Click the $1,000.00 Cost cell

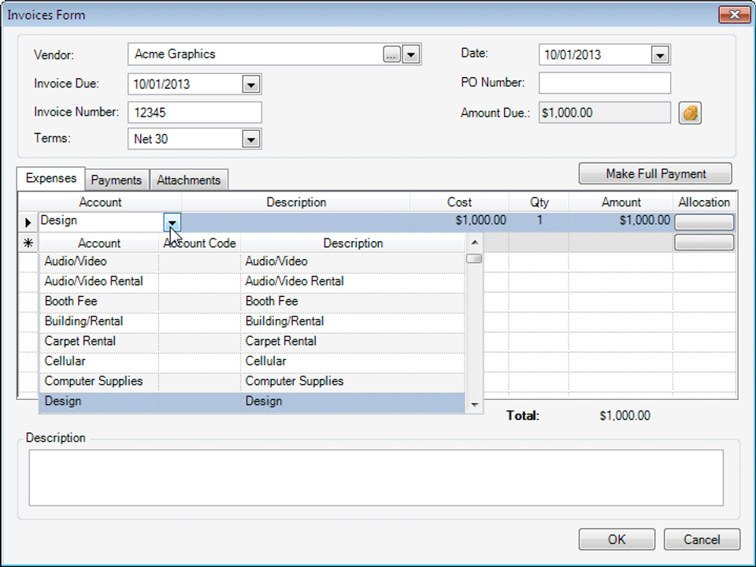459,220
